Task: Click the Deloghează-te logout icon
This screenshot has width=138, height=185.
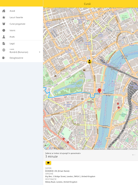Action: 4,58
